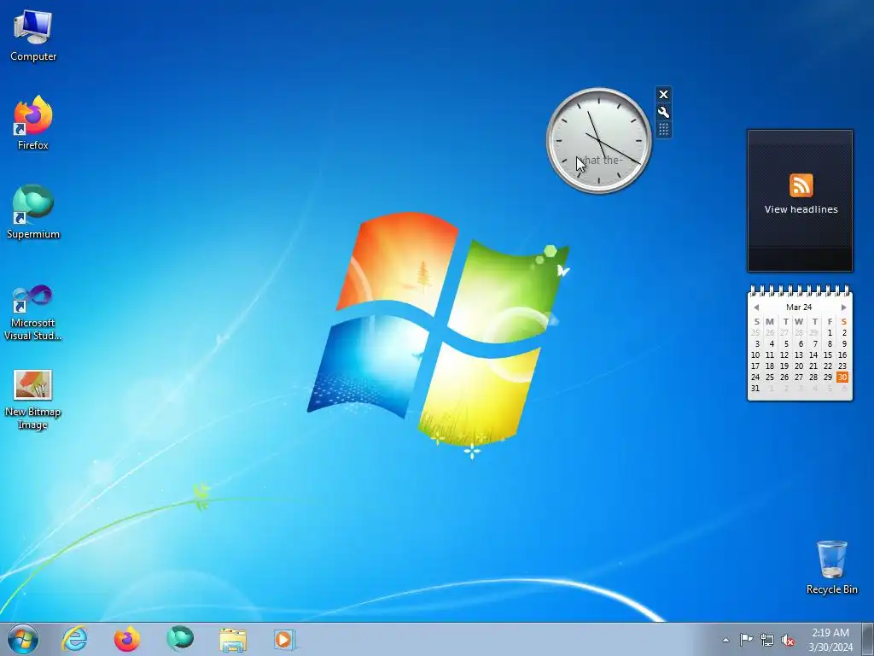Select the Recycle Bin icon
Image resolution: width=874 pixels, height=656 pixels.
click(x=831, y=567)
